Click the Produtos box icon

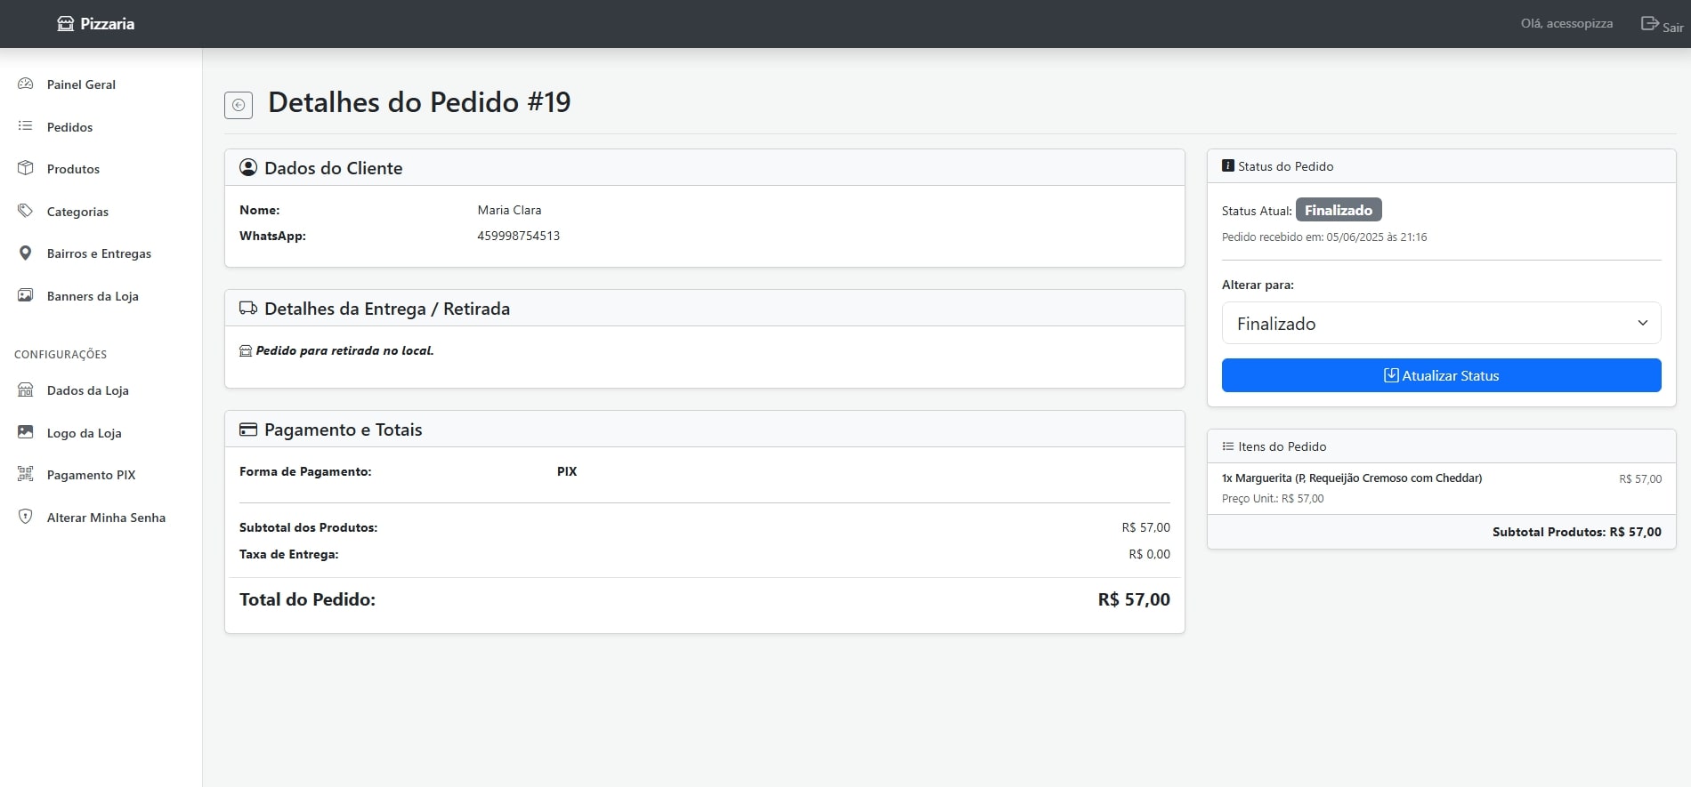(x=26, y=168)
